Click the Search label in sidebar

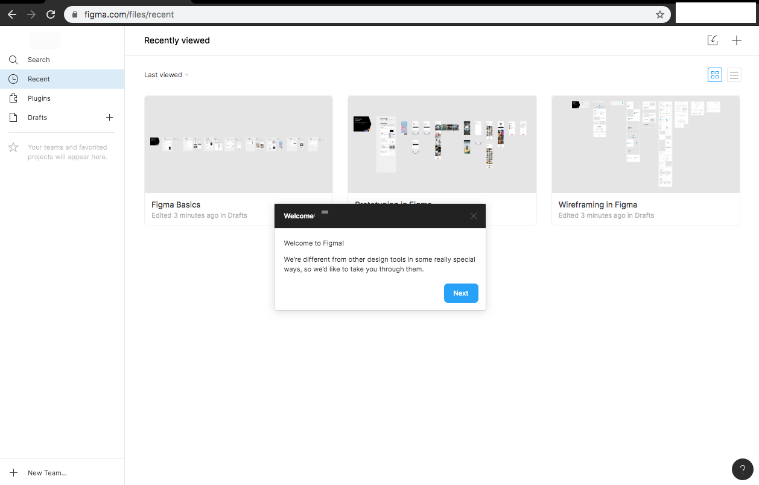coord(39,60)
